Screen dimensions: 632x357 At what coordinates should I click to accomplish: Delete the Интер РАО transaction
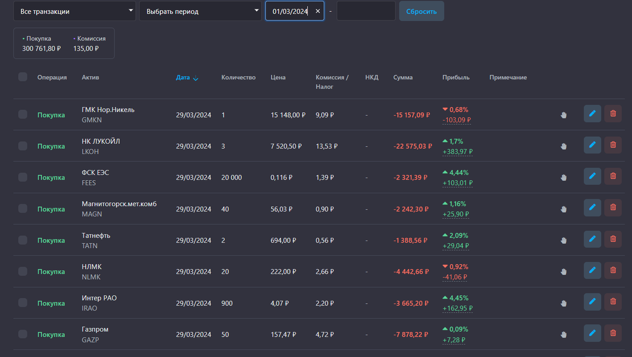613,302
